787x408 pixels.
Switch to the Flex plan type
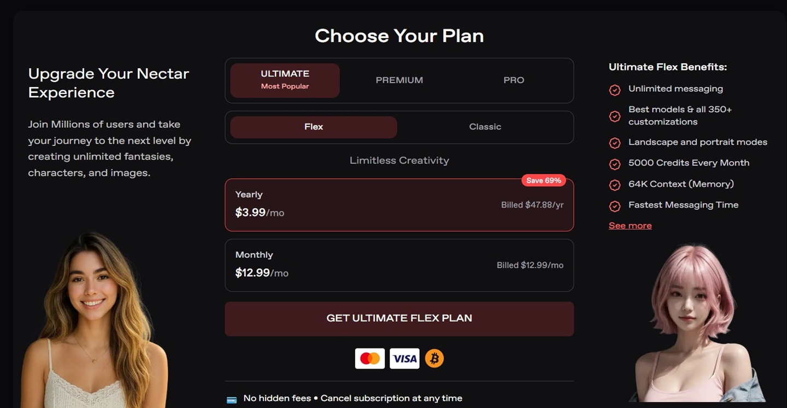point(314,127)
